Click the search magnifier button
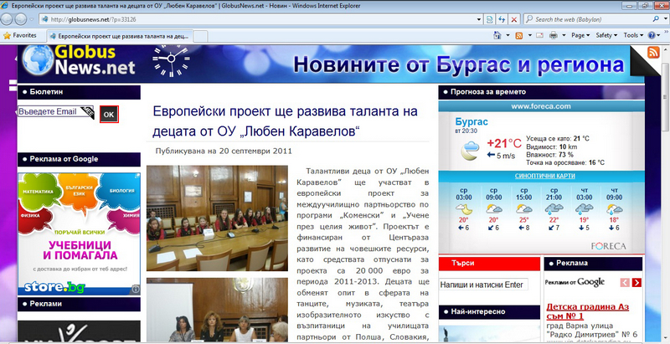Screen dimensions: 670x344 656,19
